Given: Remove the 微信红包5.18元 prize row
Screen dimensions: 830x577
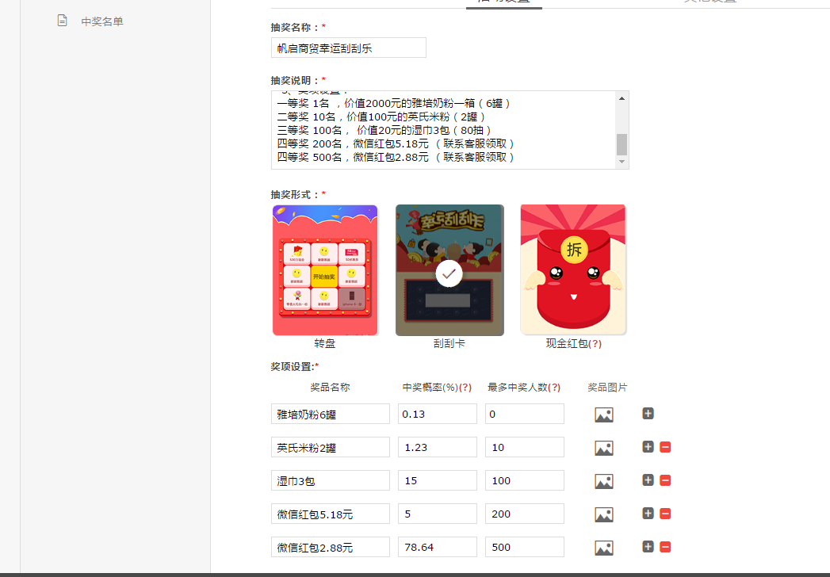Looking at the screenshot, I should pyautogui.click(x=665, y=514).
